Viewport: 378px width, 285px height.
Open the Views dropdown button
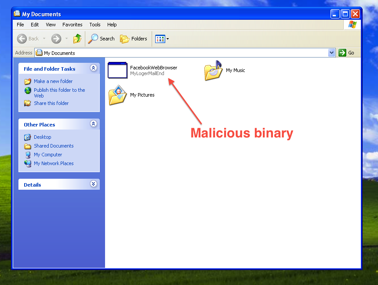(162, 39)
